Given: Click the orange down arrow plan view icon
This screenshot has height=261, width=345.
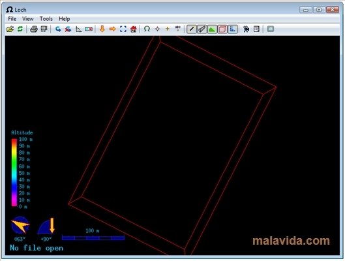Looking at the screenshot, I should 102,29.
